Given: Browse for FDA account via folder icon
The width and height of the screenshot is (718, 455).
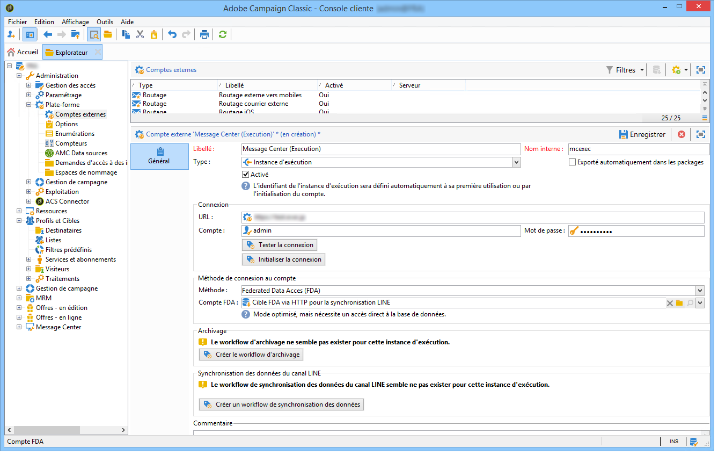Looking at the screenshot, I should [x=679, y=303].
